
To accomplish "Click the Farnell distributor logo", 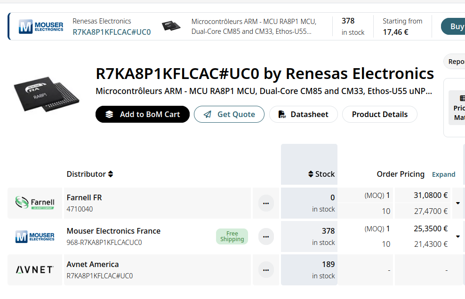I will (x=35, y=203).
